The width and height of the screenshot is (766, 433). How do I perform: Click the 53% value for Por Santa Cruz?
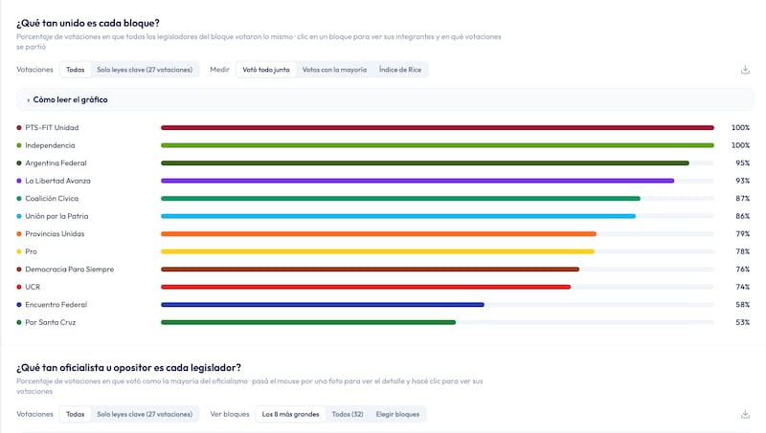click(x=743, y=322)
